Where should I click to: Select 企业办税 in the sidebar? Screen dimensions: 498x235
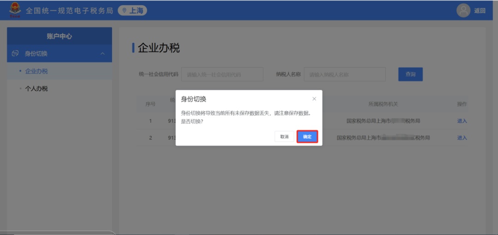36,71
